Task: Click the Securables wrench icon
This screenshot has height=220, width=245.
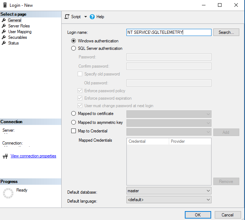Action: pos(4,37)
